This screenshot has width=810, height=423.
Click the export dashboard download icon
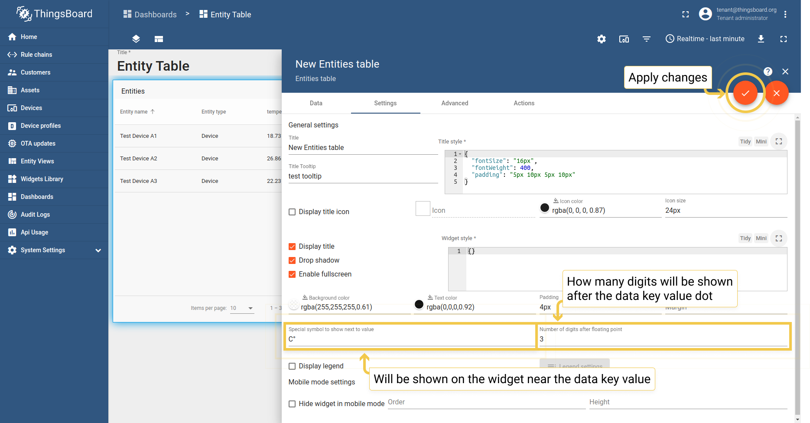click(761, 39)
